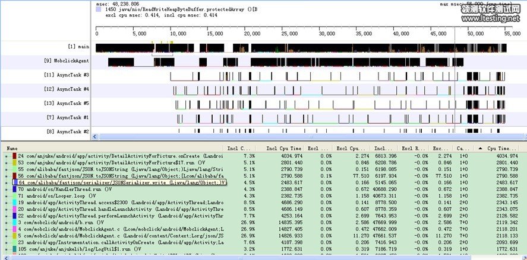Expand row 53 DetailActivityForPicture$17.run
Image resolution: width=527 pixels, height=260 pixels.
(x=6, y=162)
